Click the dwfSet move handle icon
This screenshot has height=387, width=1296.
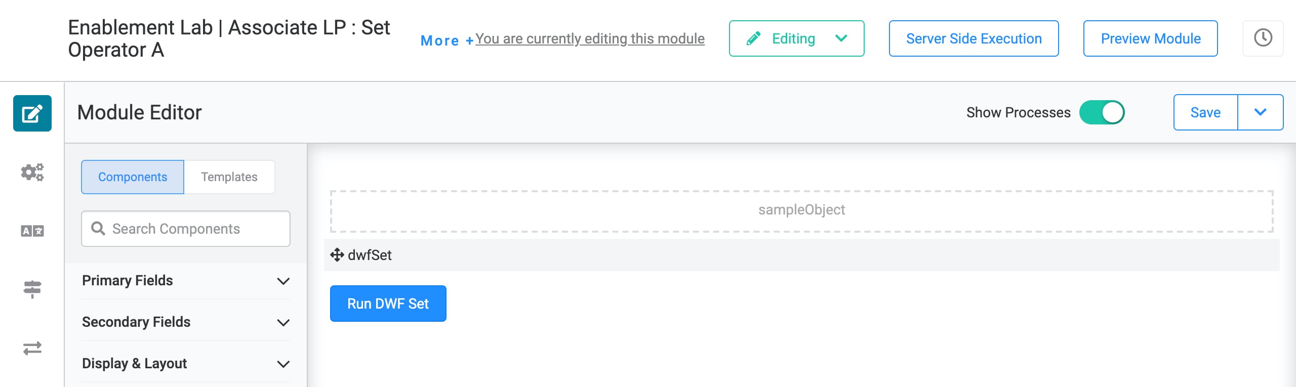(x=337, y=255)
